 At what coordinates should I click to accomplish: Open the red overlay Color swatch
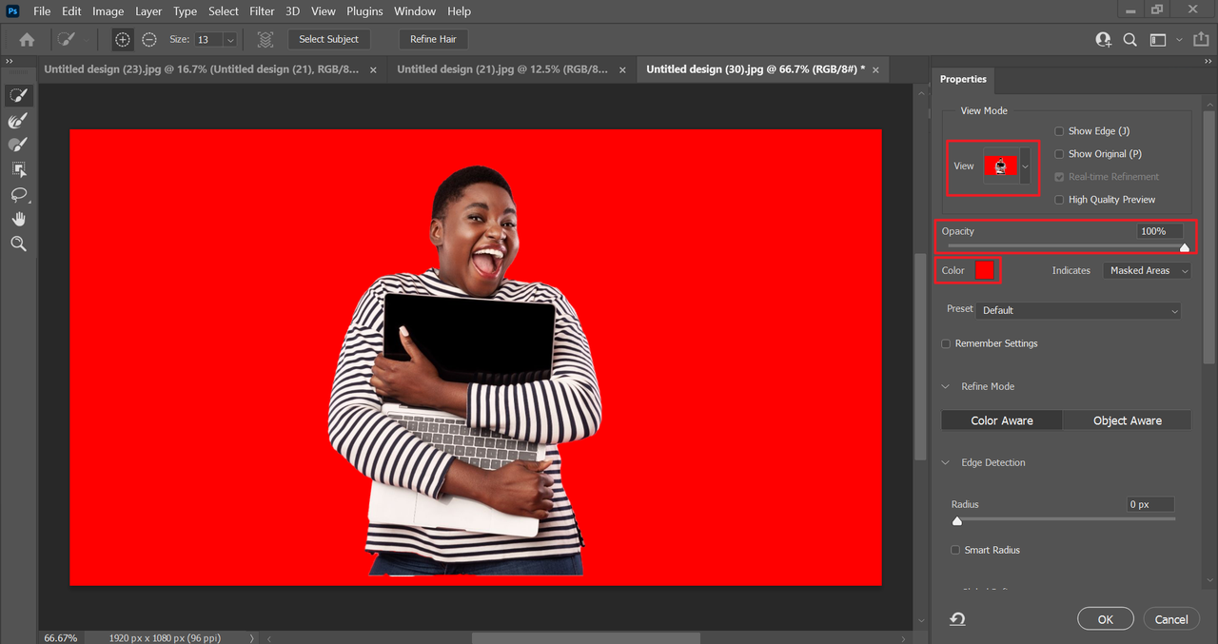984,271
